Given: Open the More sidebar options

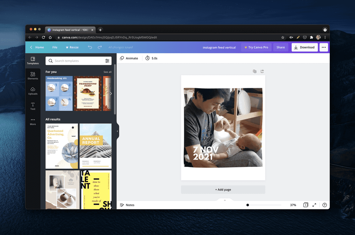Looking at the screenshot, I should 33,121.
